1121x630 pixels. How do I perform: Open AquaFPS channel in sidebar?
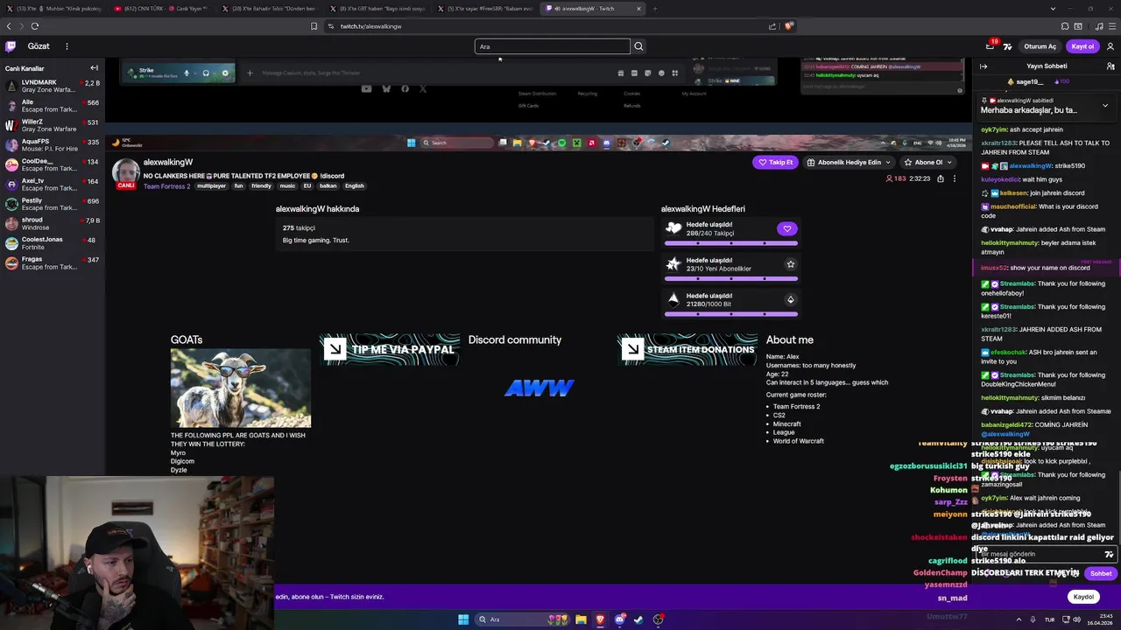pyautogui.click(x=53, y=144)
